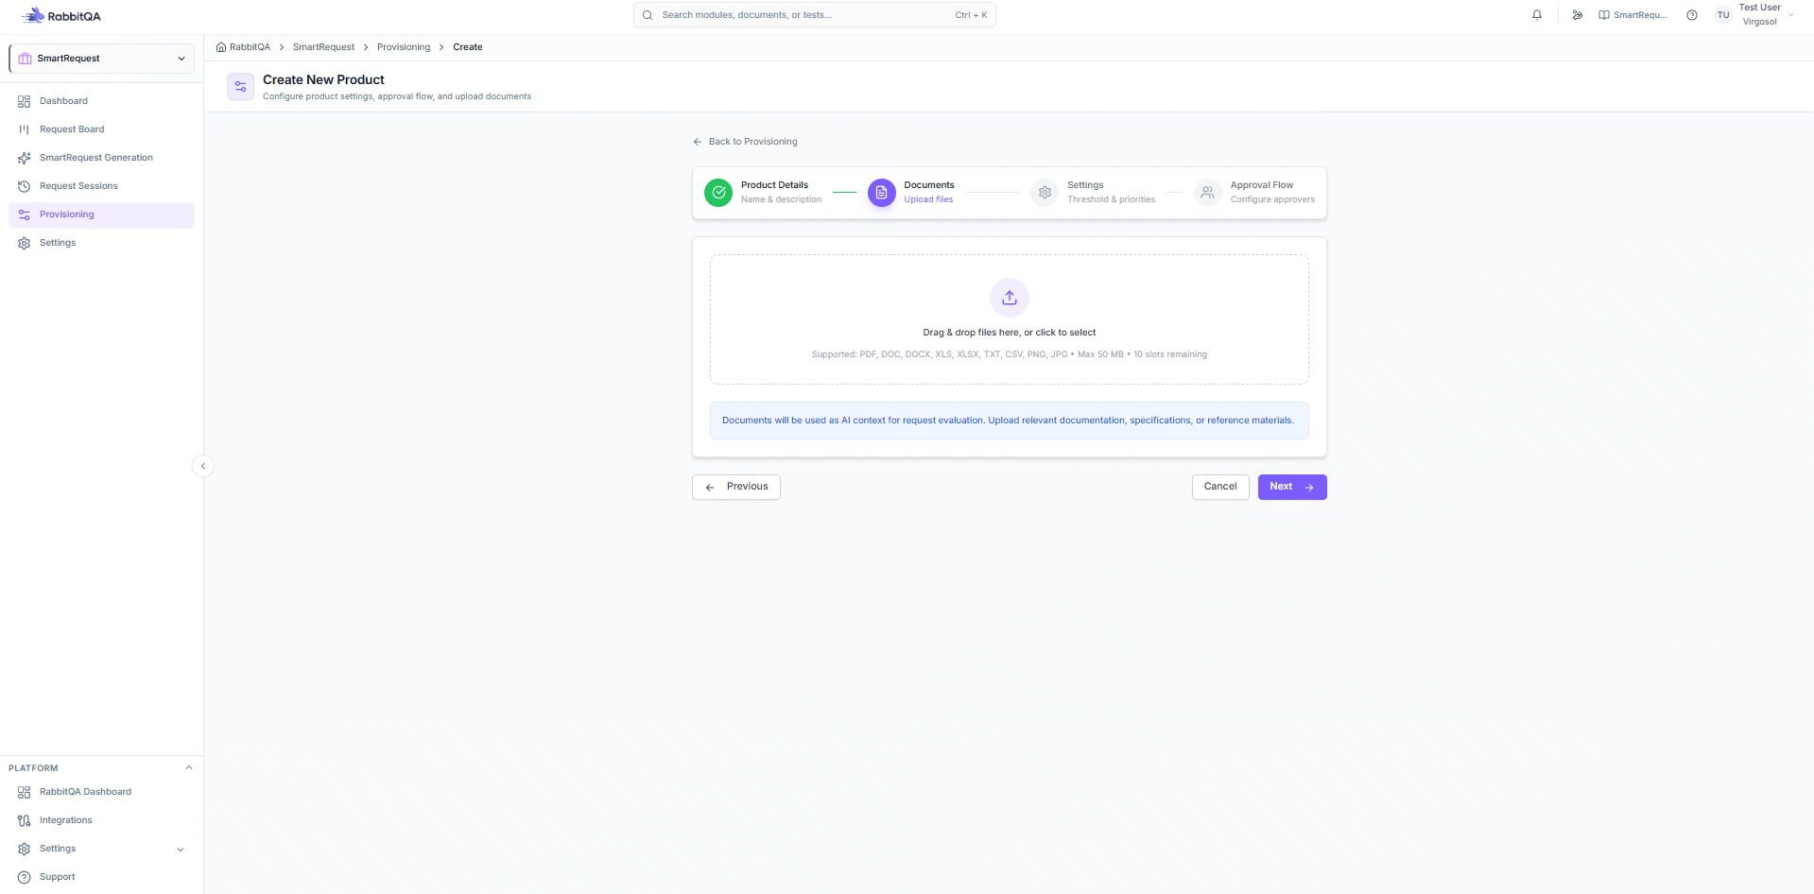Click Back to Provisioning link
This screenshot has width=1814, height=894.
point(745,142)
